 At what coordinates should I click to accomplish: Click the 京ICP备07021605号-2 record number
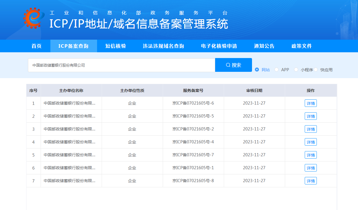coord(193,129)
